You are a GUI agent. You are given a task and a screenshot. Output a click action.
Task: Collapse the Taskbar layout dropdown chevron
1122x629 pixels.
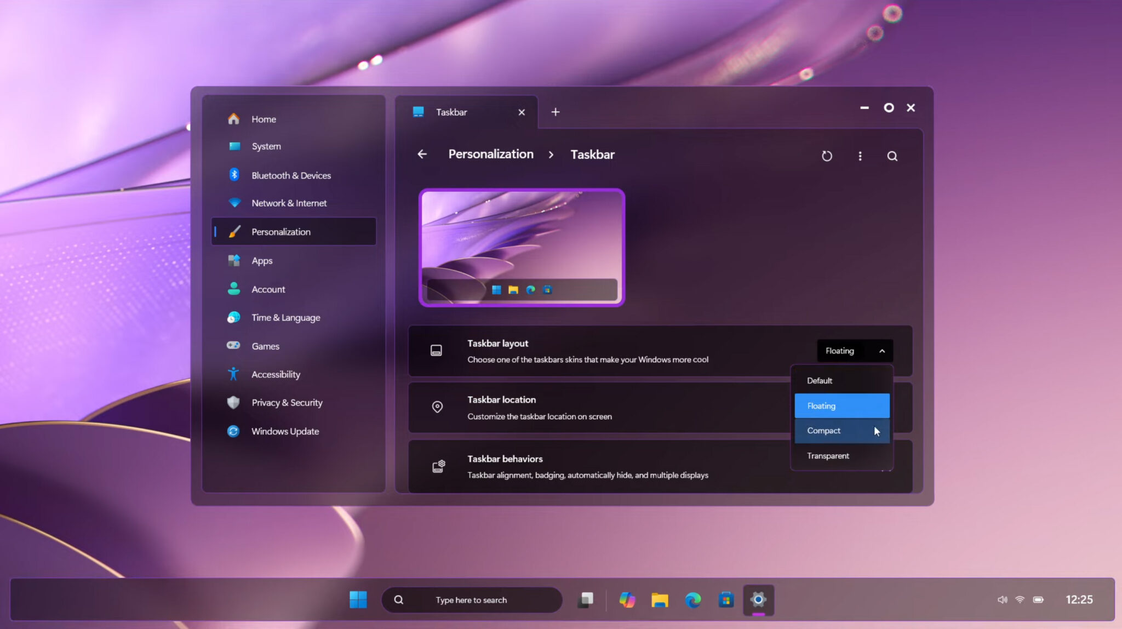pos(882,351)
